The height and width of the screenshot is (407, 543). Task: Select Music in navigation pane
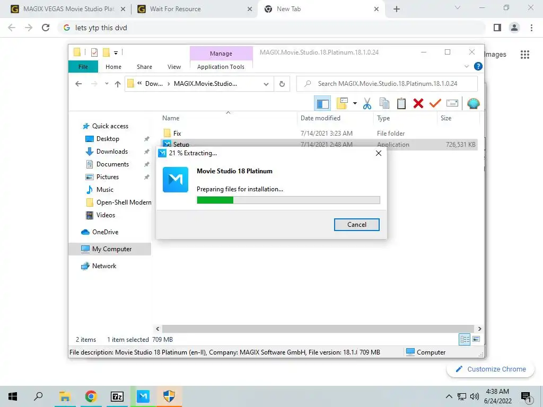pyautogui.click(x=104, y=190)
